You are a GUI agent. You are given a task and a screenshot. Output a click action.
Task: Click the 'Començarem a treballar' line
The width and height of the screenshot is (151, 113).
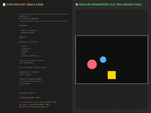click(x=29, y=72)
